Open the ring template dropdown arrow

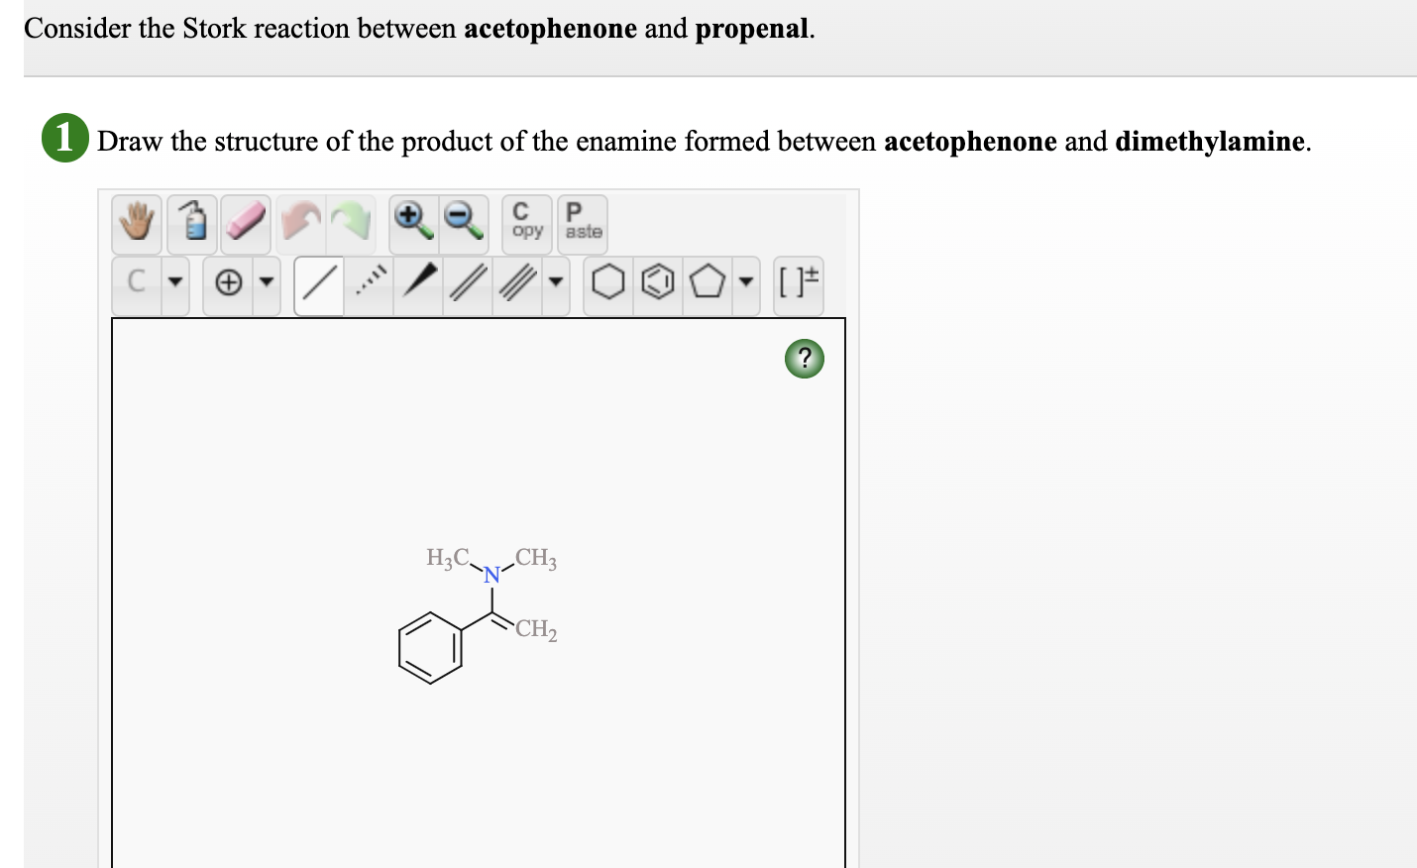tap(745, 284)
